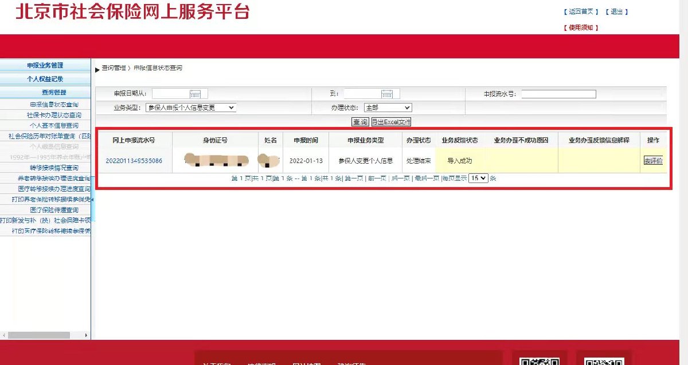Open the 申报日期从 start date calendar icon
The width and height of the screenshot is (688, 365).
[x=195, y=94]
